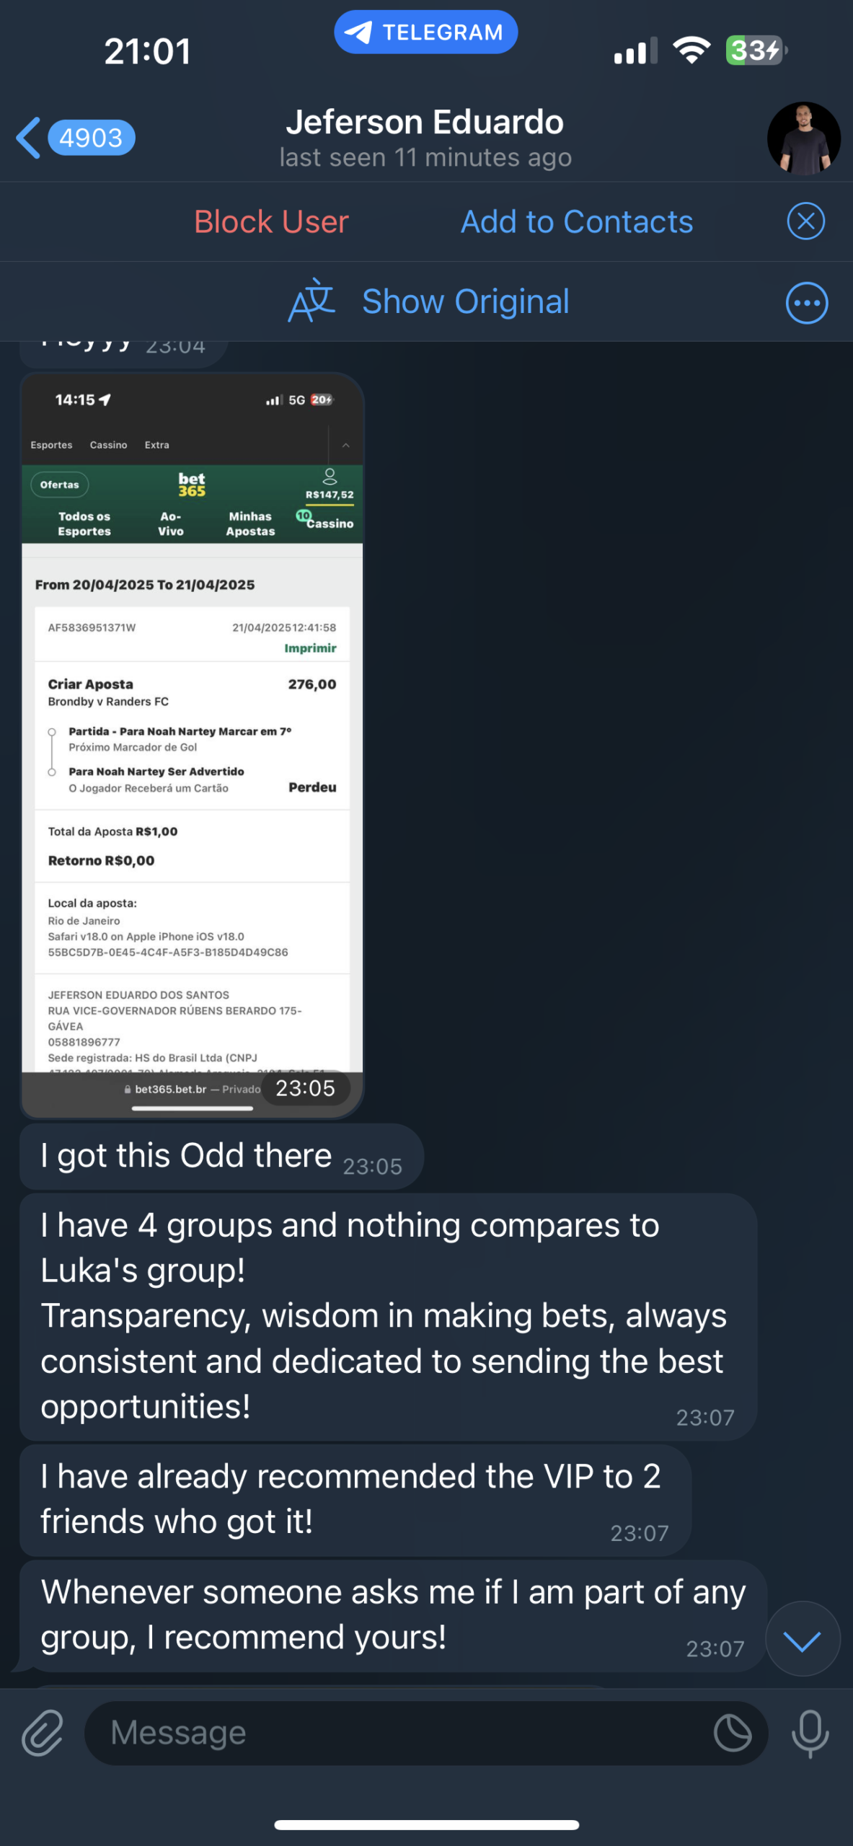
Task: Tap the microphone voice message icon
Action: pyautogui.click(x=810, y=1733)
